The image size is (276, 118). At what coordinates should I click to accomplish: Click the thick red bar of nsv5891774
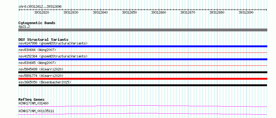(x=143, y=79)
